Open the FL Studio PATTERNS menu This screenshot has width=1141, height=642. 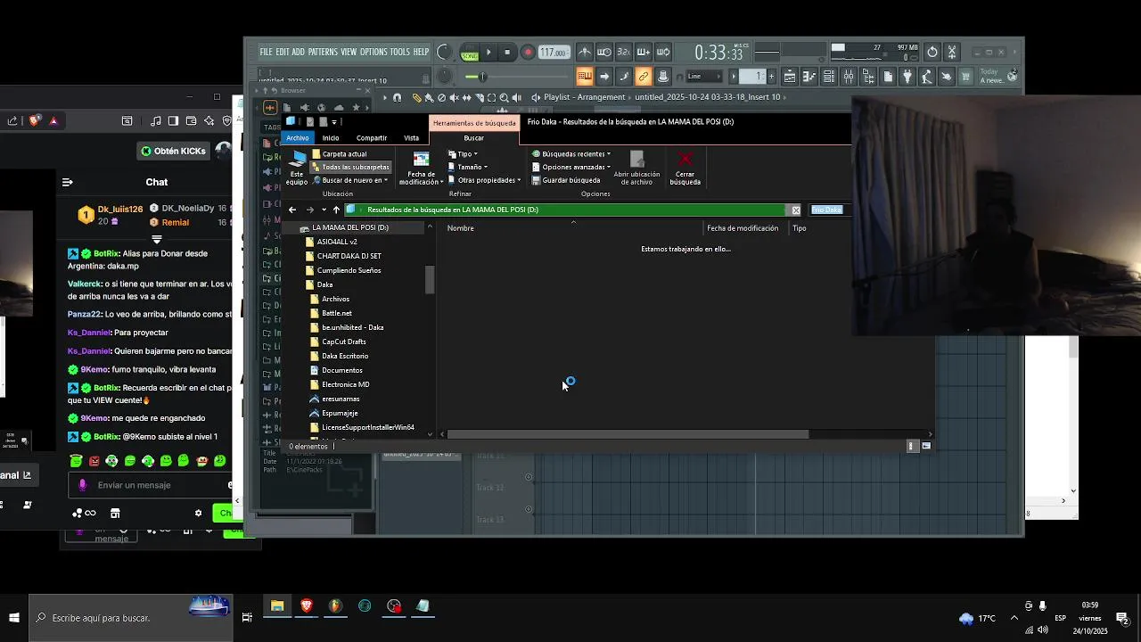point(323,52)
